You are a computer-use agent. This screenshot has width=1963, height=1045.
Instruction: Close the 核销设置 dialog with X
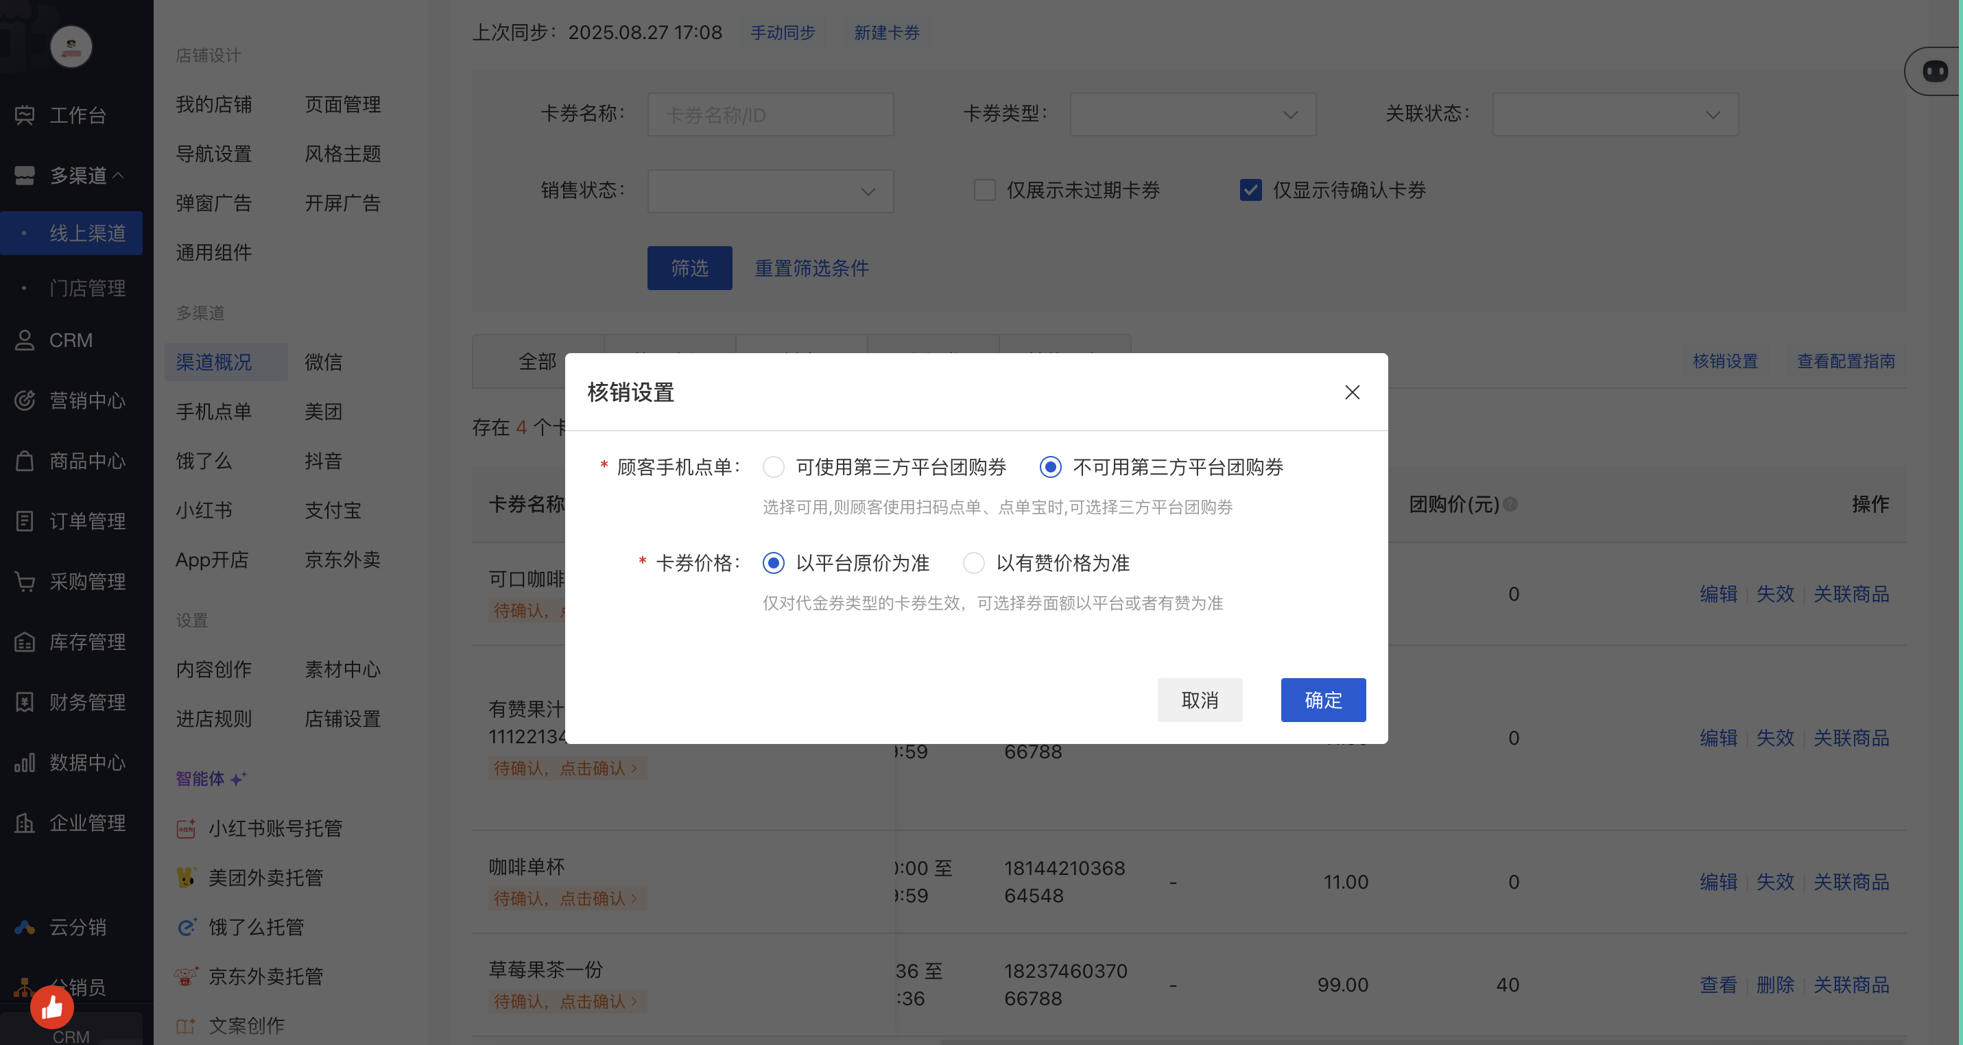point(1352,392)
